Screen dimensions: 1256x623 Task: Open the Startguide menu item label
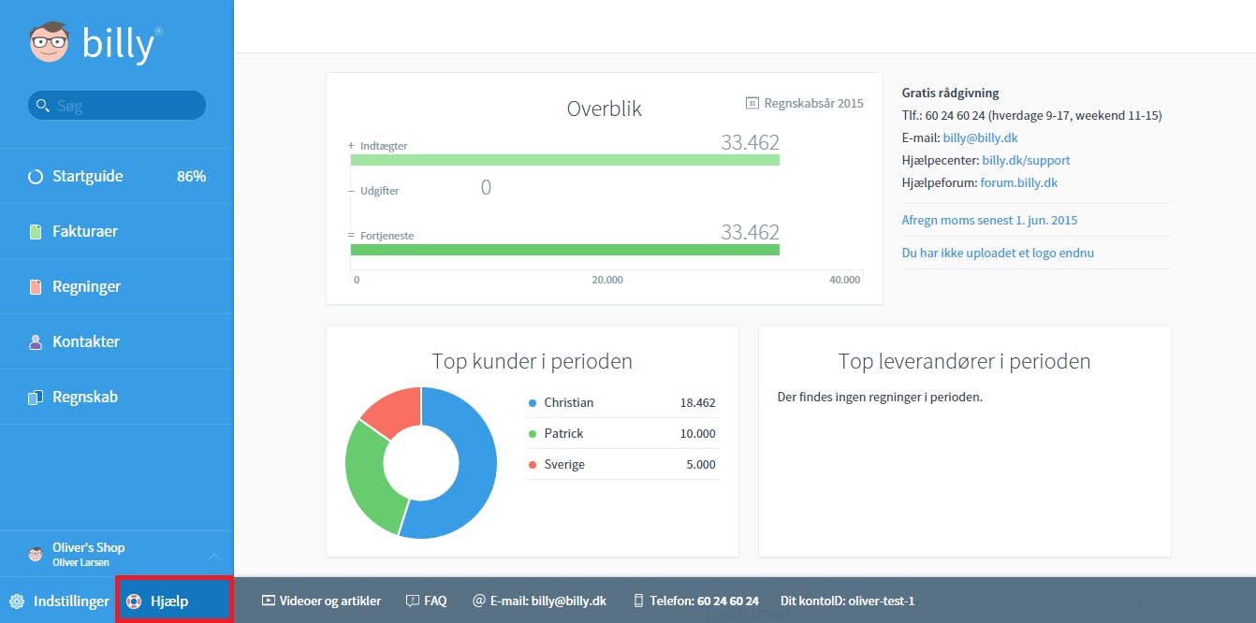[88, 176]
